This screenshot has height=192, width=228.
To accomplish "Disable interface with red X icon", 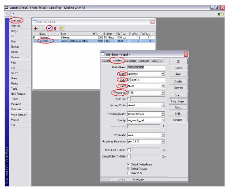I will [55, 28].
